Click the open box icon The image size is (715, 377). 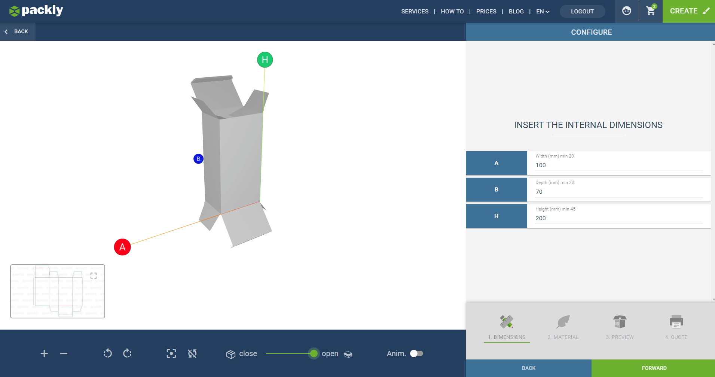(x=348, y=354)
